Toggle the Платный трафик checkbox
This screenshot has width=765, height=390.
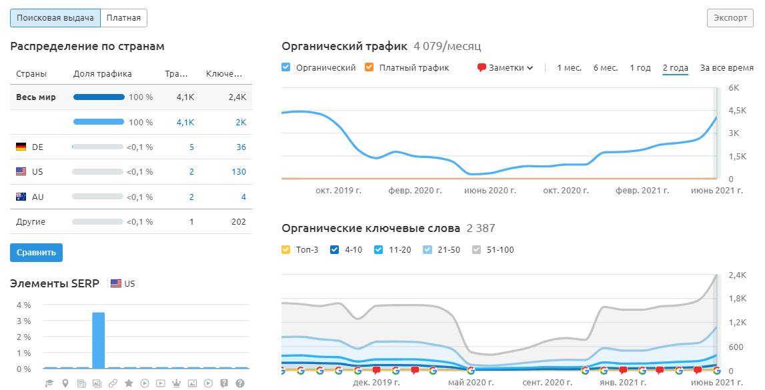pyautogui.click(x=369, y=67)
